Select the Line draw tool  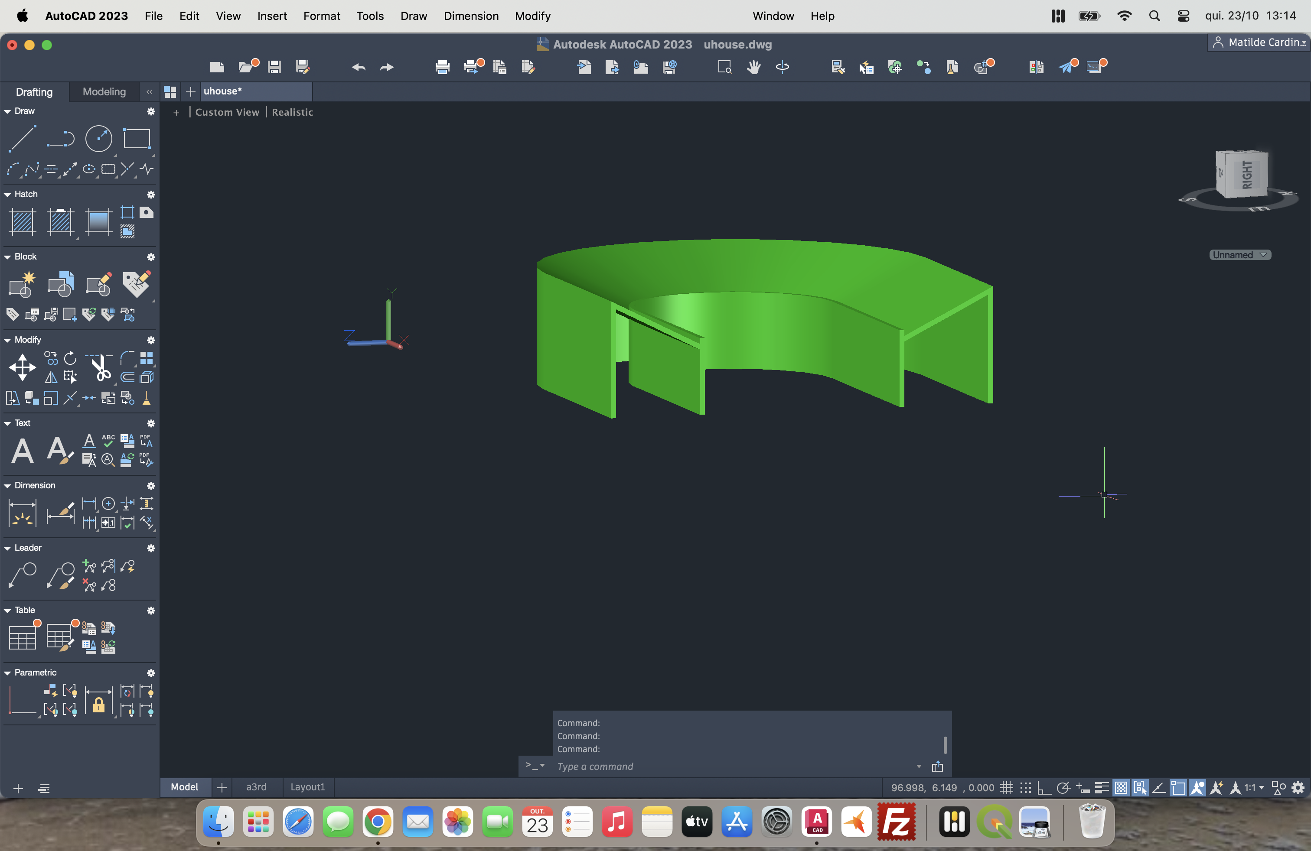click(x=23, y=138)
